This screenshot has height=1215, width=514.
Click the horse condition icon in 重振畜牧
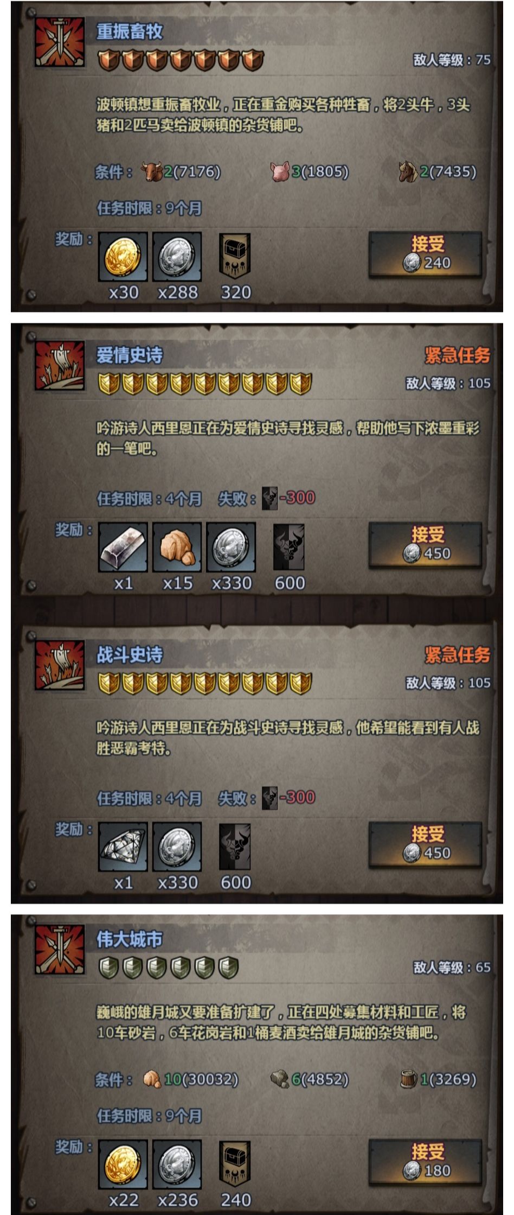(x=408, y=171)
